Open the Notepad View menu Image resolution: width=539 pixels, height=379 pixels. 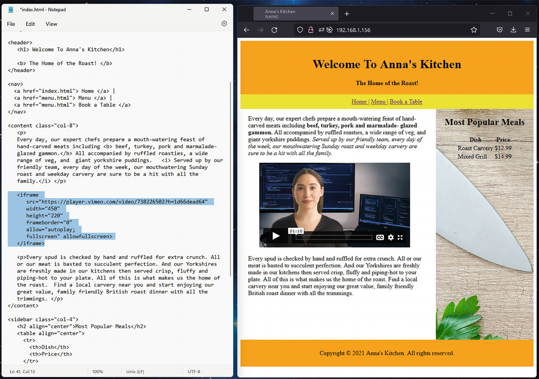click(51, 24)
